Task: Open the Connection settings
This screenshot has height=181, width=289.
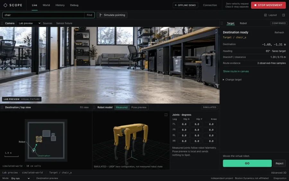Action: [210, 5]
